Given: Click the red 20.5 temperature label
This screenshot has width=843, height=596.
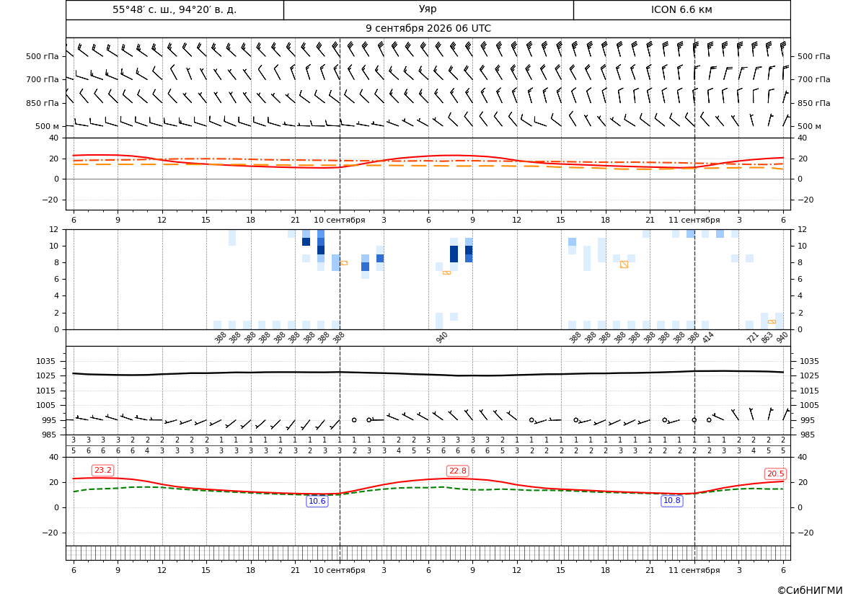Looking at the screenshot, I should (775, 473).
